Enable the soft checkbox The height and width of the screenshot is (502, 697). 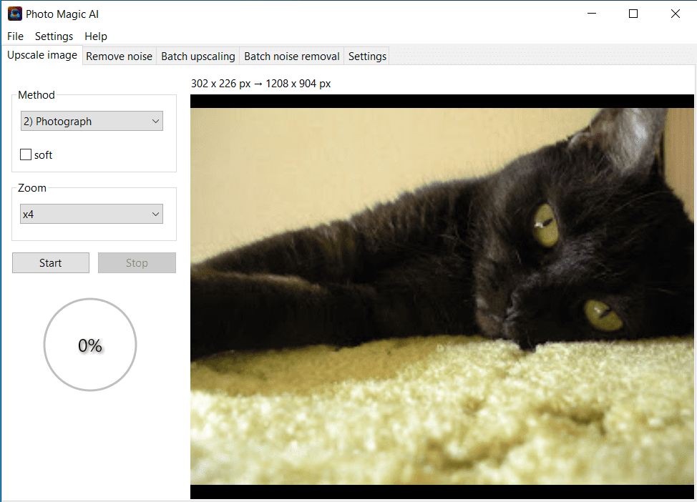tap(26, 154)
